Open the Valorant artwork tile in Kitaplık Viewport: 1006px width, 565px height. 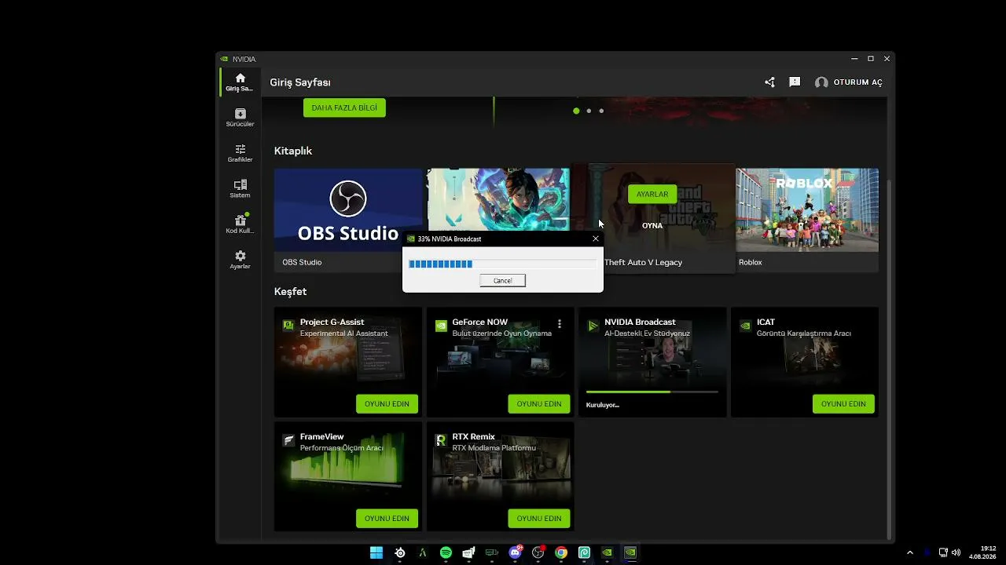coord(498,199)
